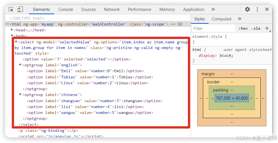Image resolution: width=278 pixels, height=143 pixels.
Task: Click the new style rule plus icon
Action: click(x=267, y=28)
